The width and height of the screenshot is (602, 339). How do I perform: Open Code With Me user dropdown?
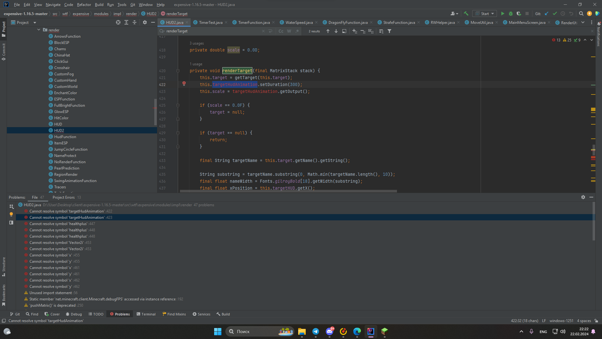(x=454, y=13)
